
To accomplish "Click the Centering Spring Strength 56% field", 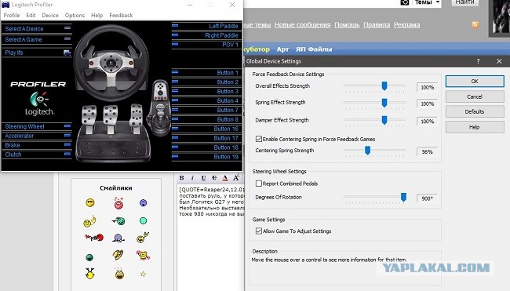I will 427,151.
